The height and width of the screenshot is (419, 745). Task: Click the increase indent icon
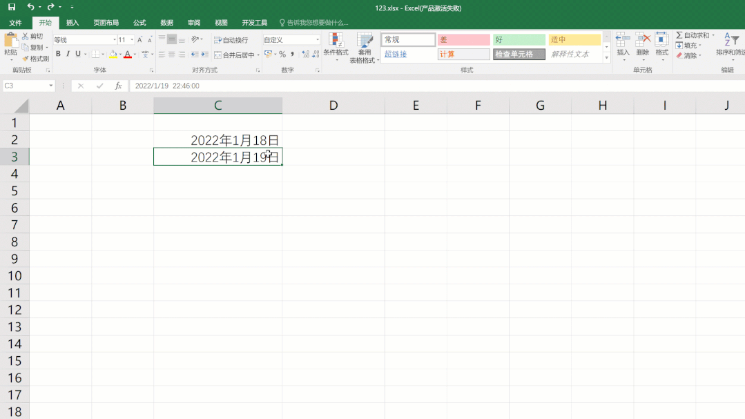coord(205,55)
